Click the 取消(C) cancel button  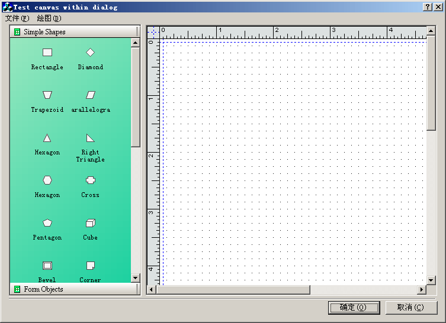coord(411,308)
